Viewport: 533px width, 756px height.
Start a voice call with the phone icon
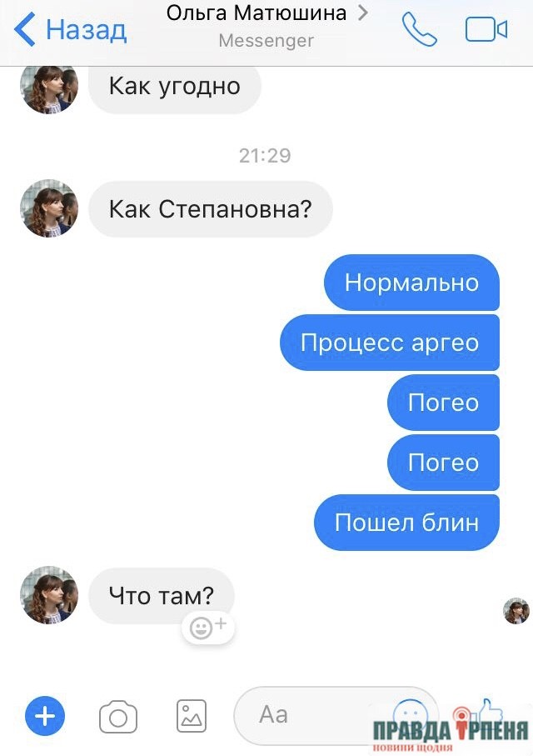(419, 29)
